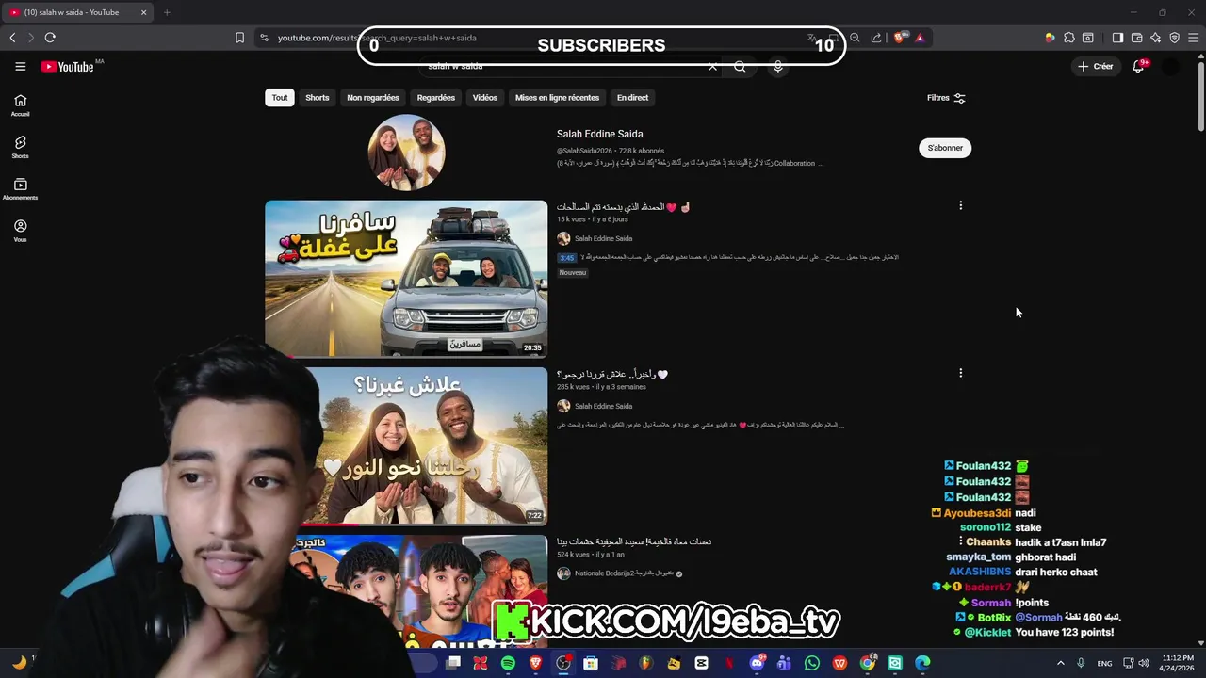Open Spotify from the taskbar
Image resolution: width=1206 pixels, height=678 pixels.
click(508, 663)
